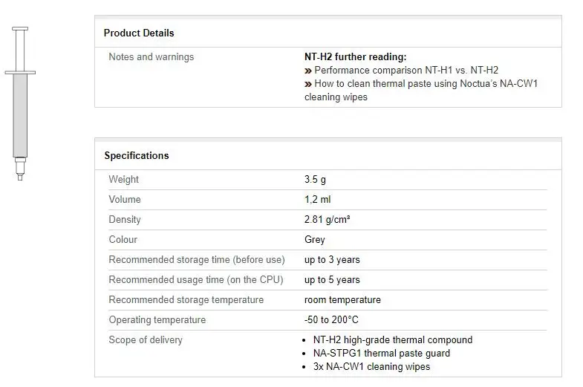The image size is (583, 387).
Task: Click the "Grey" colour value
Action: tap(315, 239)
